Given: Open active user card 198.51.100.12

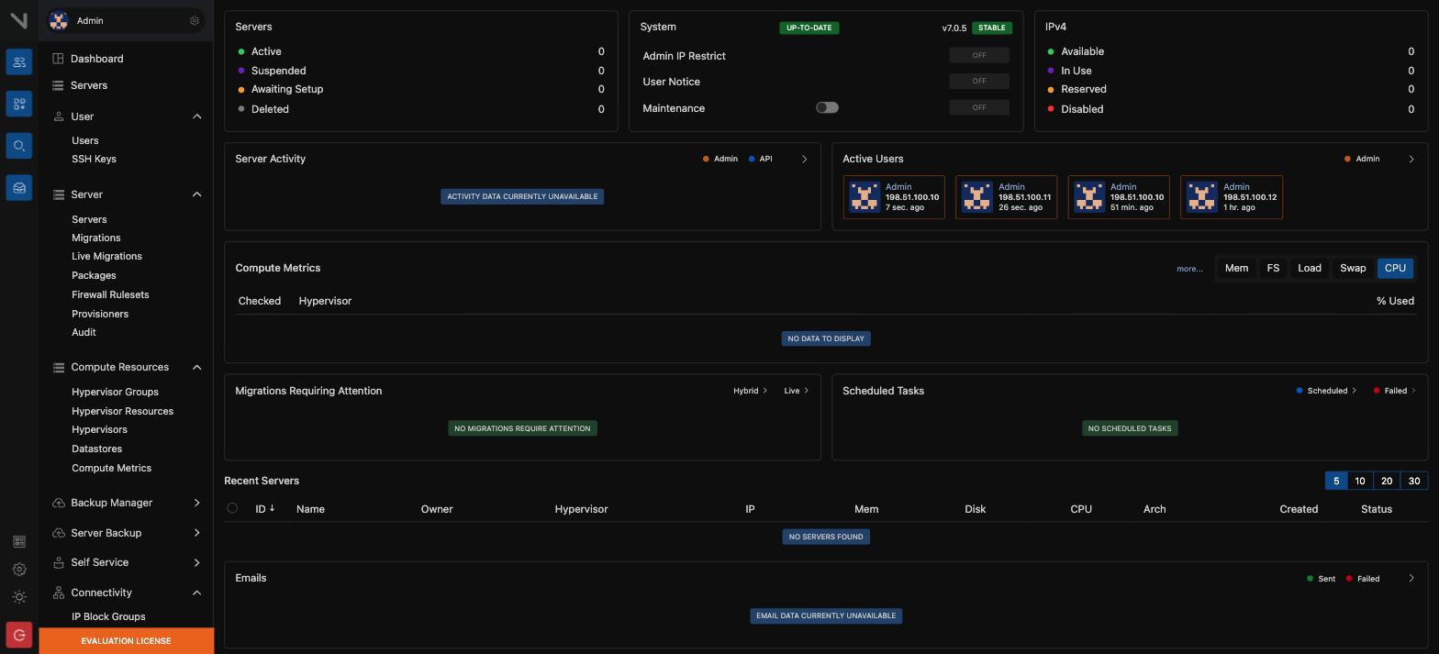Looking at the screenshot, I should tap(1231, 197).
